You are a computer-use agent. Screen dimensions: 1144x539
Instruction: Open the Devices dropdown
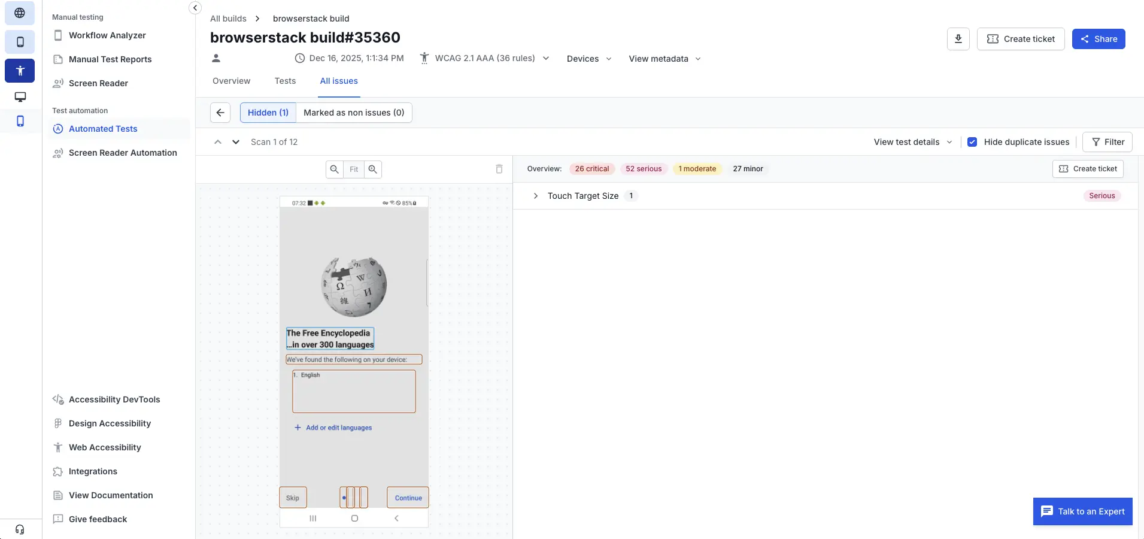[589, 59]
